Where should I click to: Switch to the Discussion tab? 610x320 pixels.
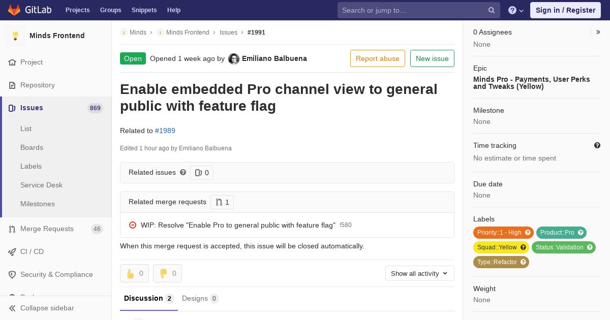(149, 299)
